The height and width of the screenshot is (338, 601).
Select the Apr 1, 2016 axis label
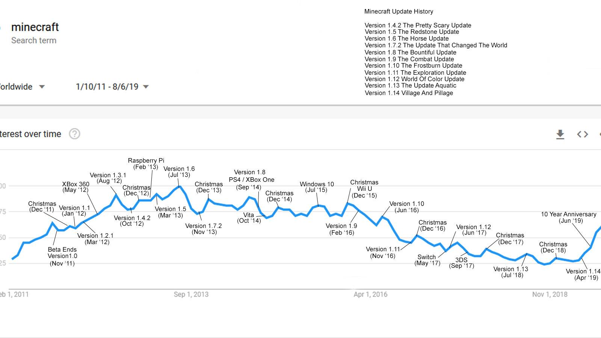click(x=370, y=294)
